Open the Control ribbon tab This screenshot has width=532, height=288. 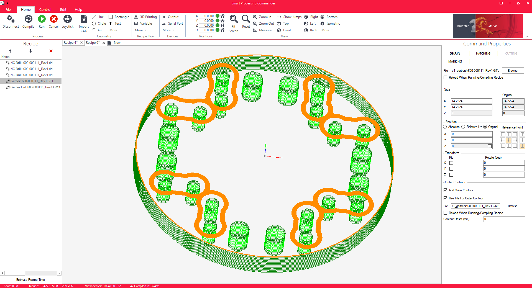click(x=45, y=9)
